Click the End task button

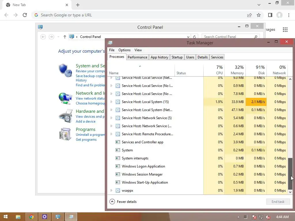[x=278, y=202]
